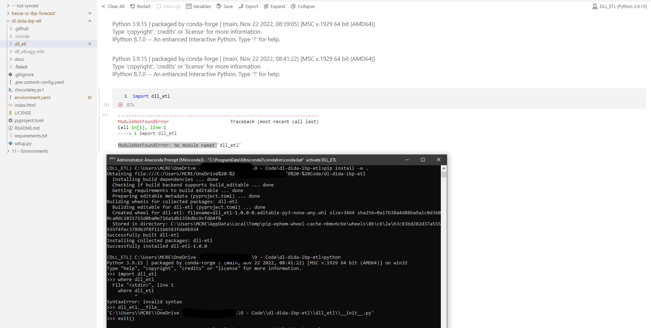
Task: Expand the 11 - Environments section
Action: coord(8,151)
